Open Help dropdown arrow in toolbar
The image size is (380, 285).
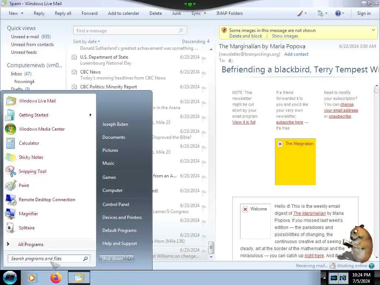343,13
